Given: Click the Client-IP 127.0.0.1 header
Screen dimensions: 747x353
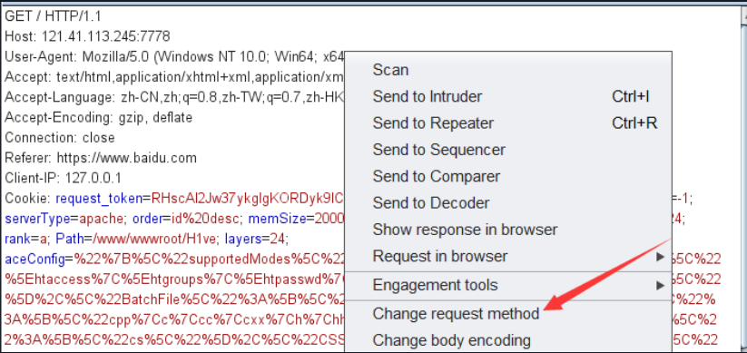Looking at the screenshot, I should [63, 178].
